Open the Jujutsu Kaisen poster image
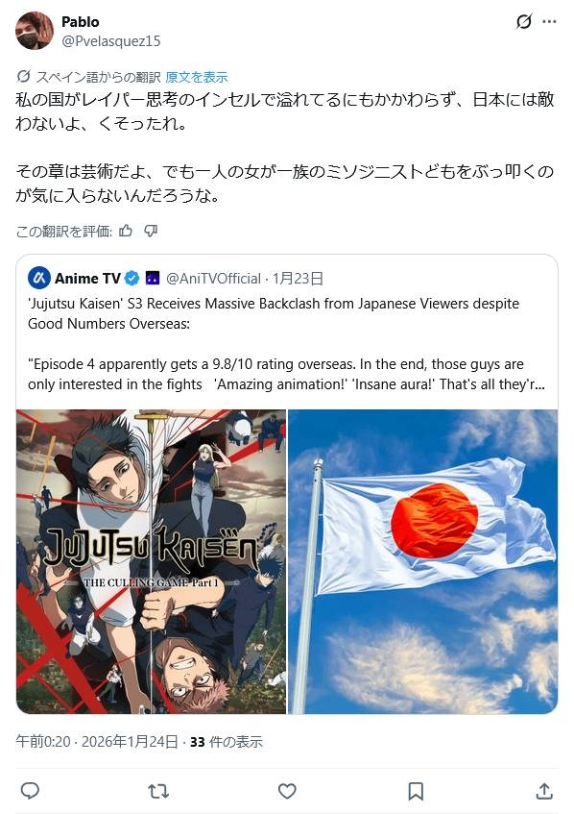 (151, 561)
